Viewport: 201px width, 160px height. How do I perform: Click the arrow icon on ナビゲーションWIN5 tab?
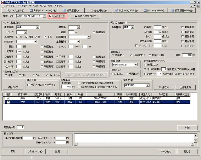coord(117,10)
